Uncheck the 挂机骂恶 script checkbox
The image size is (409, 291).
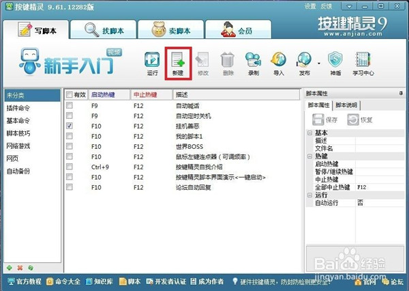[x=70, y=127]
